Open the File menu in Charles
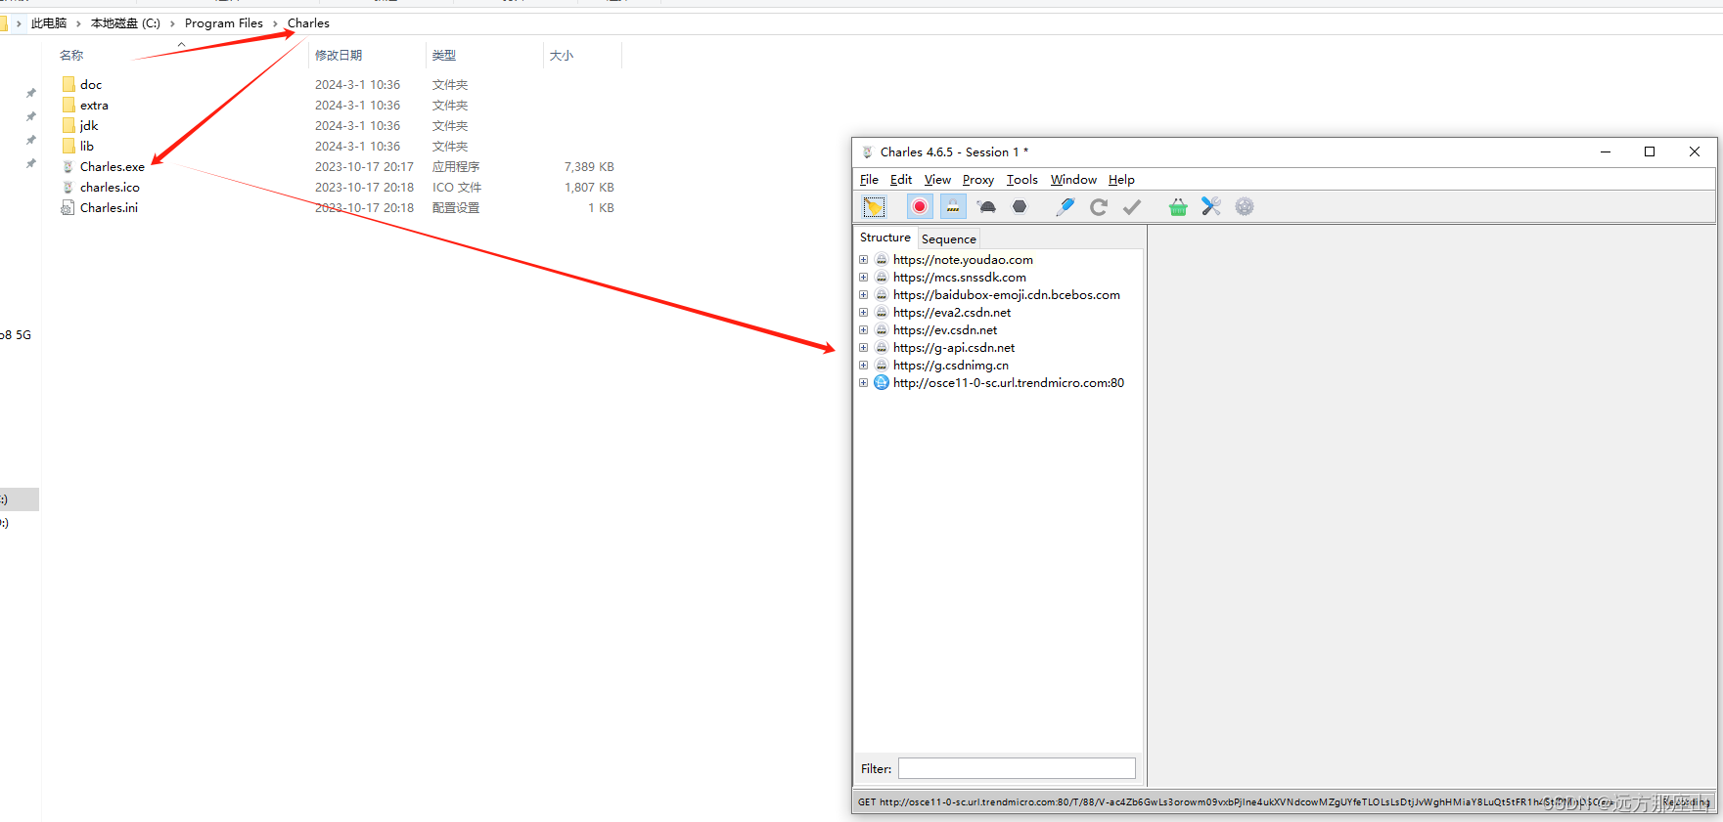1723x822 pixels. pos(869,180)
